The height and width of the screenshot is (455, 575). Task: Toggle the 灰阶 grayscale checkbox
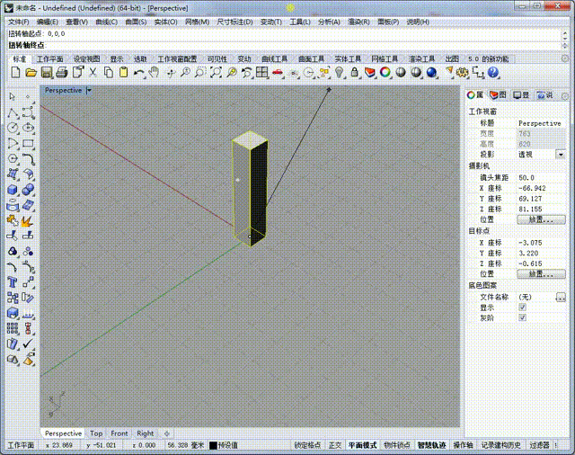(x=522, y=317)
